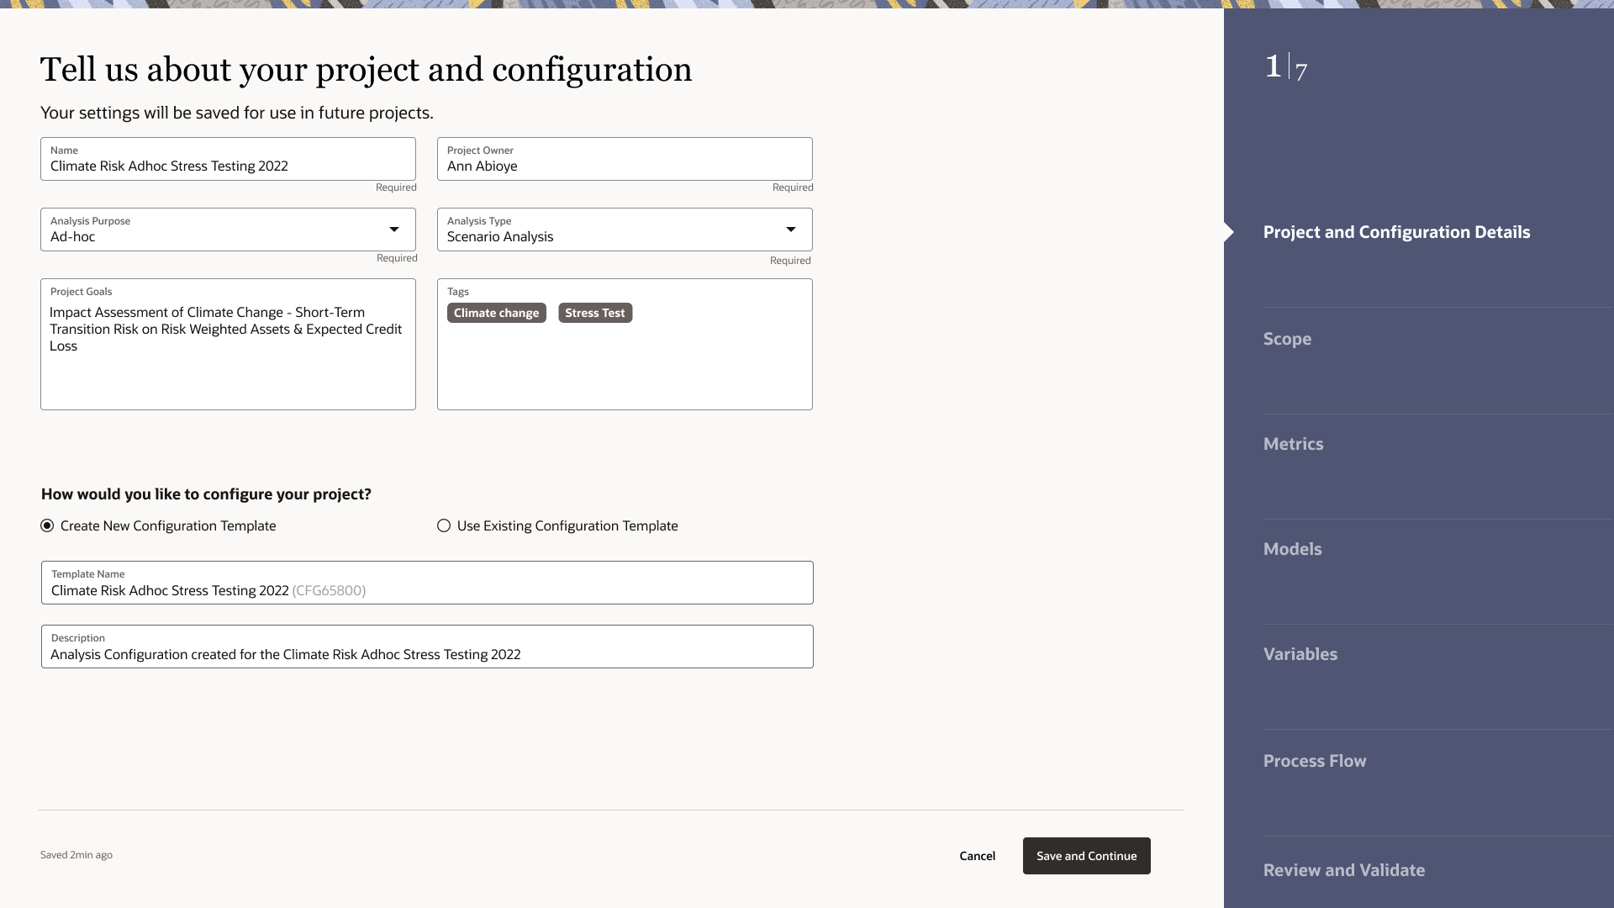Go to the Scope step
This screenshot has width=1614, height=908.
(1287, 339)
